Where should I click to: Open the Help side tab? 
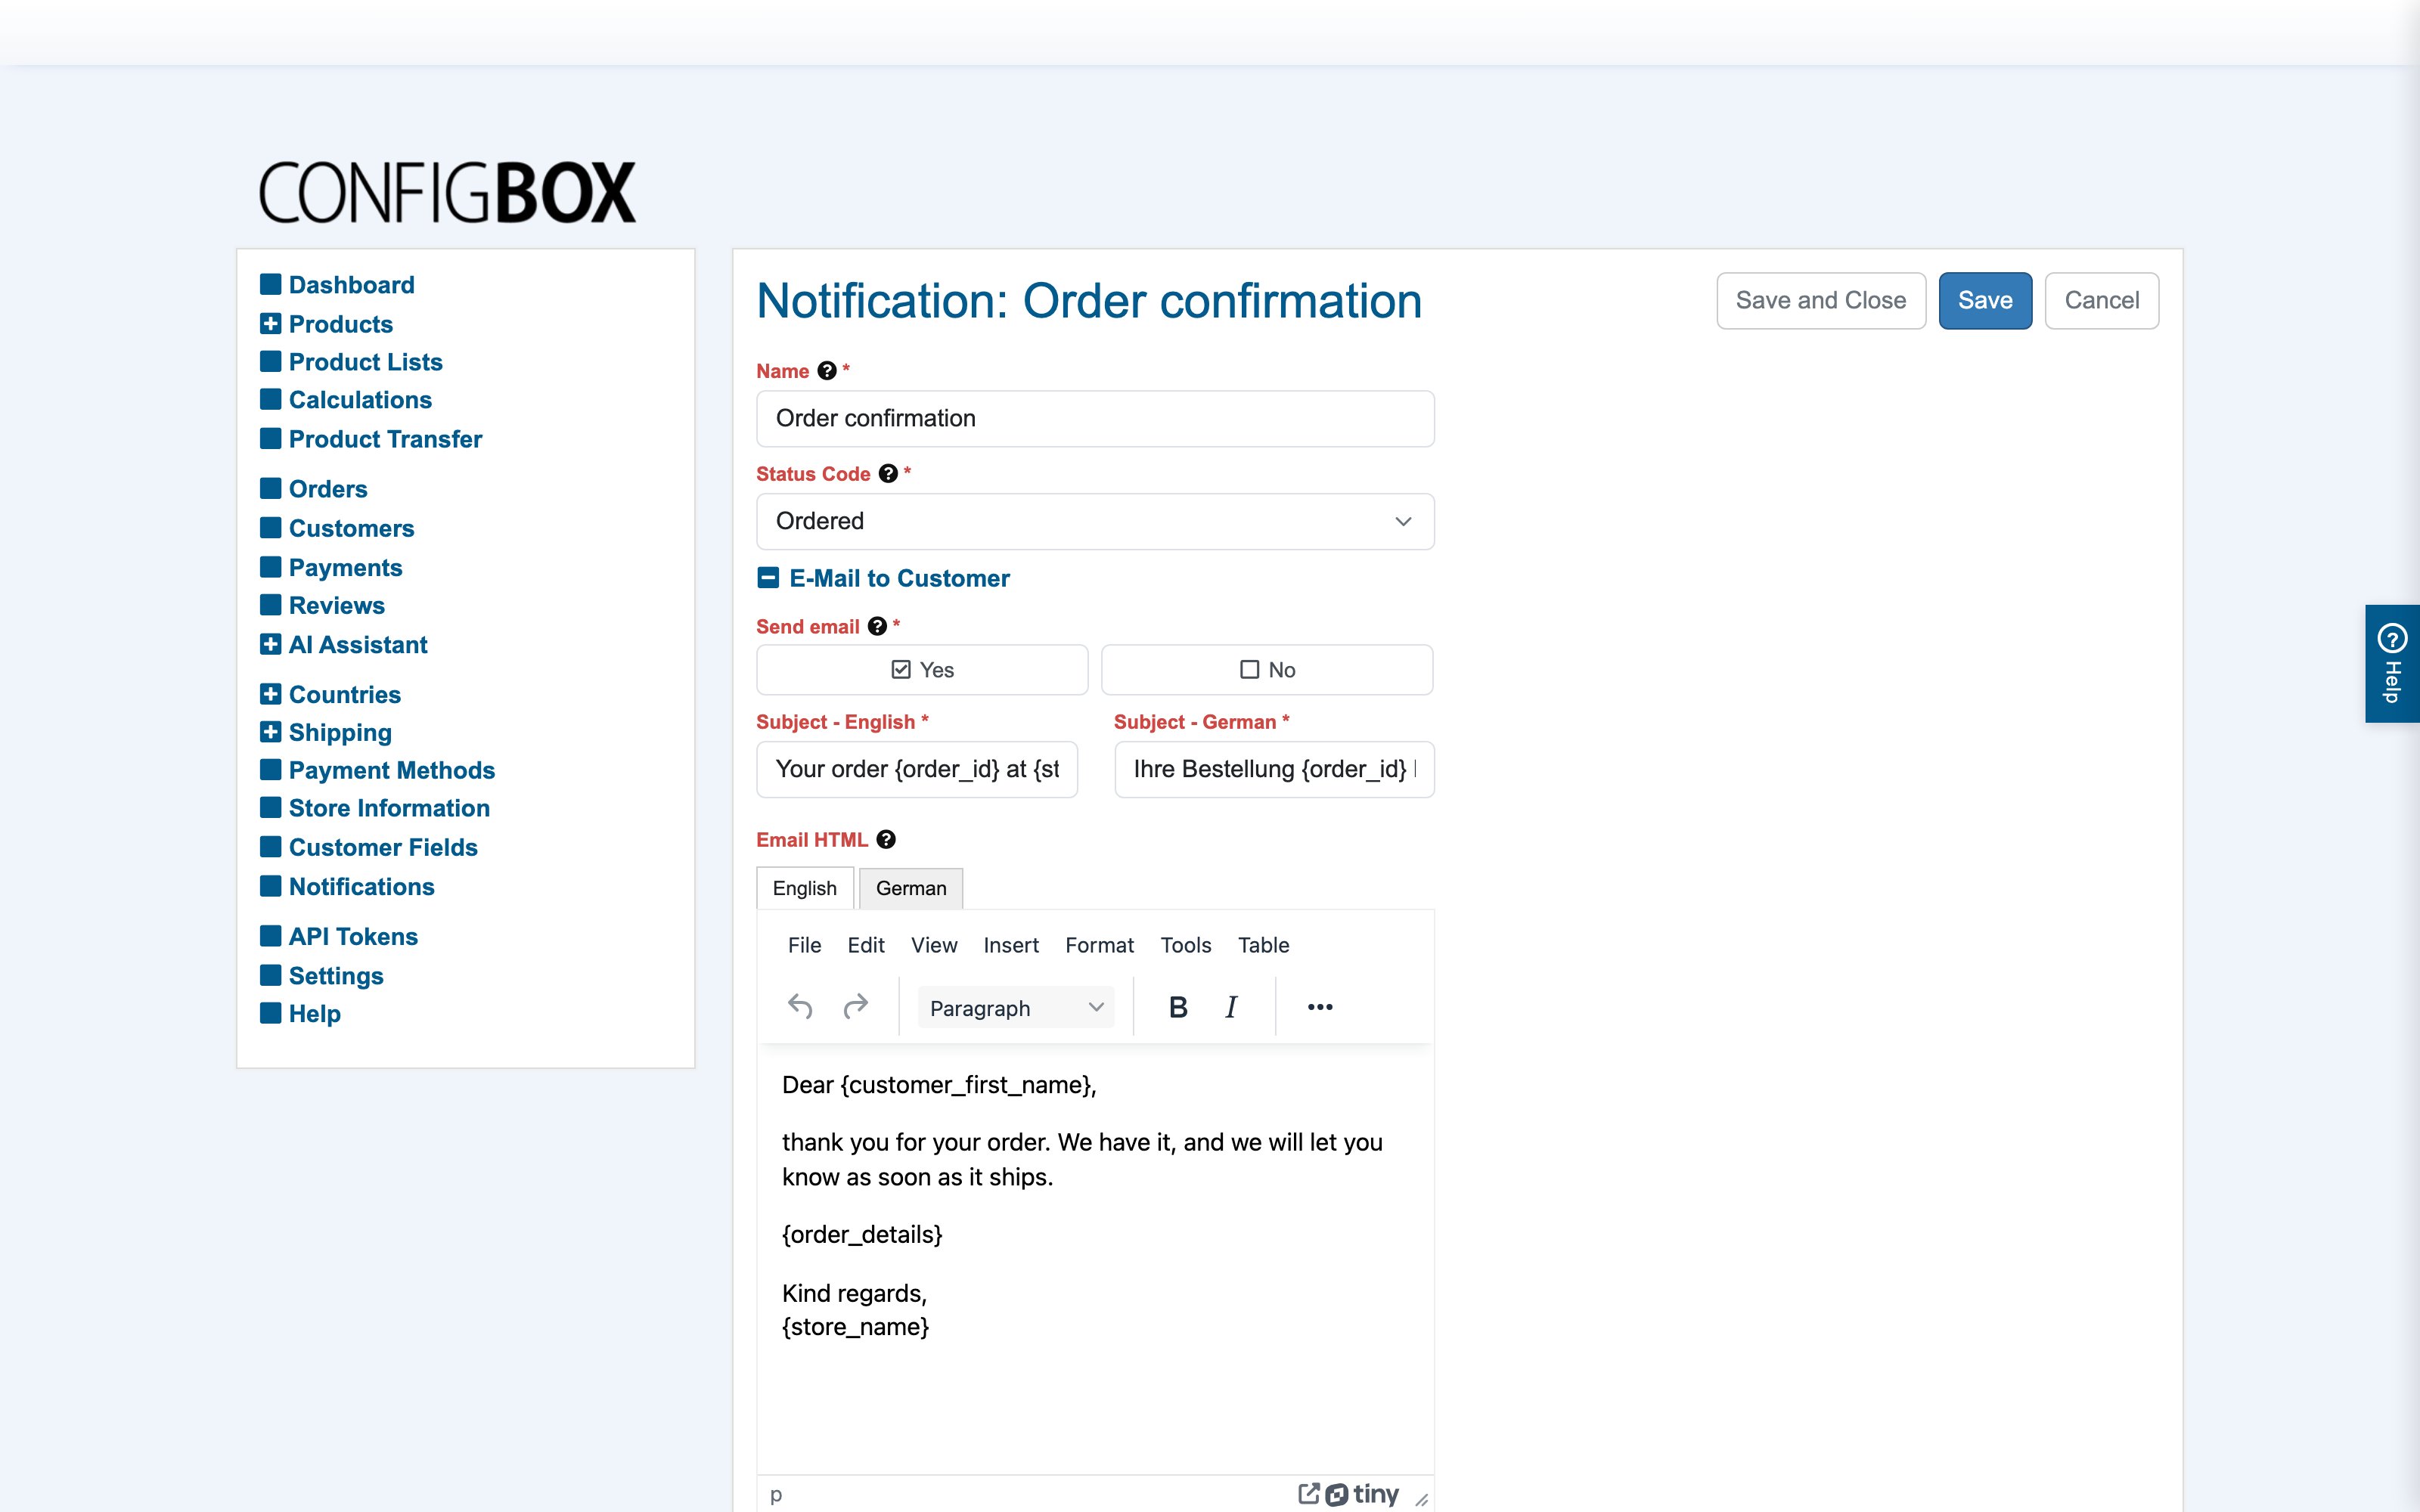2392,663
